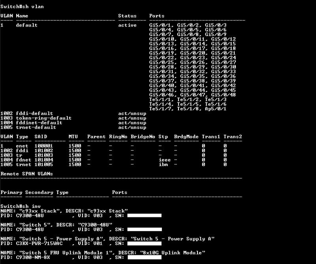The height and width of the screenshot is (264, 316).
Task: Click SAID value '101004'
Action: (x=43, y=160)
